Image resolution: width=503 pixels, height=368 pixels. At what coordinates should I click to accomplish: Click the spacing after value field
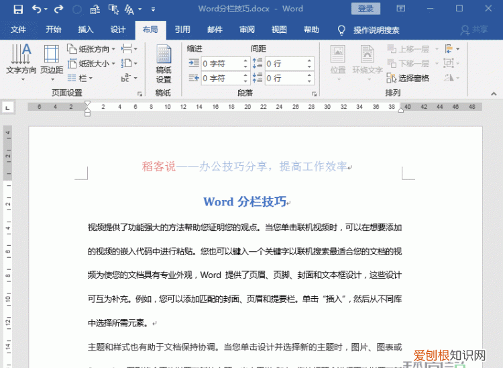coord(286,78)
